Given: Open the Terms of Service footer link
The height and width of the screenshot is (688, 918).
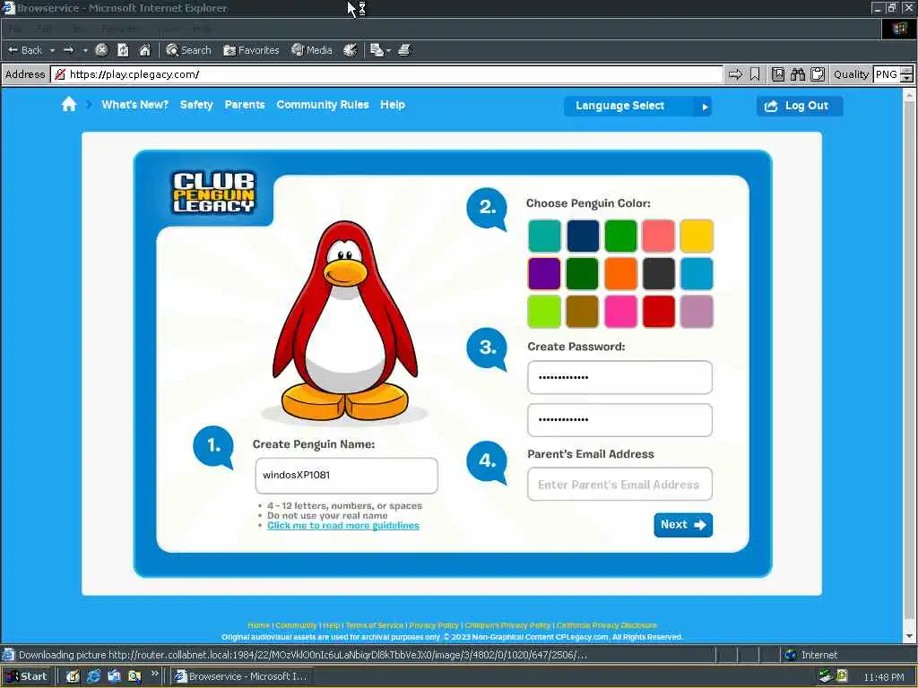Looking at the screenshot, I should coord(375,625).
